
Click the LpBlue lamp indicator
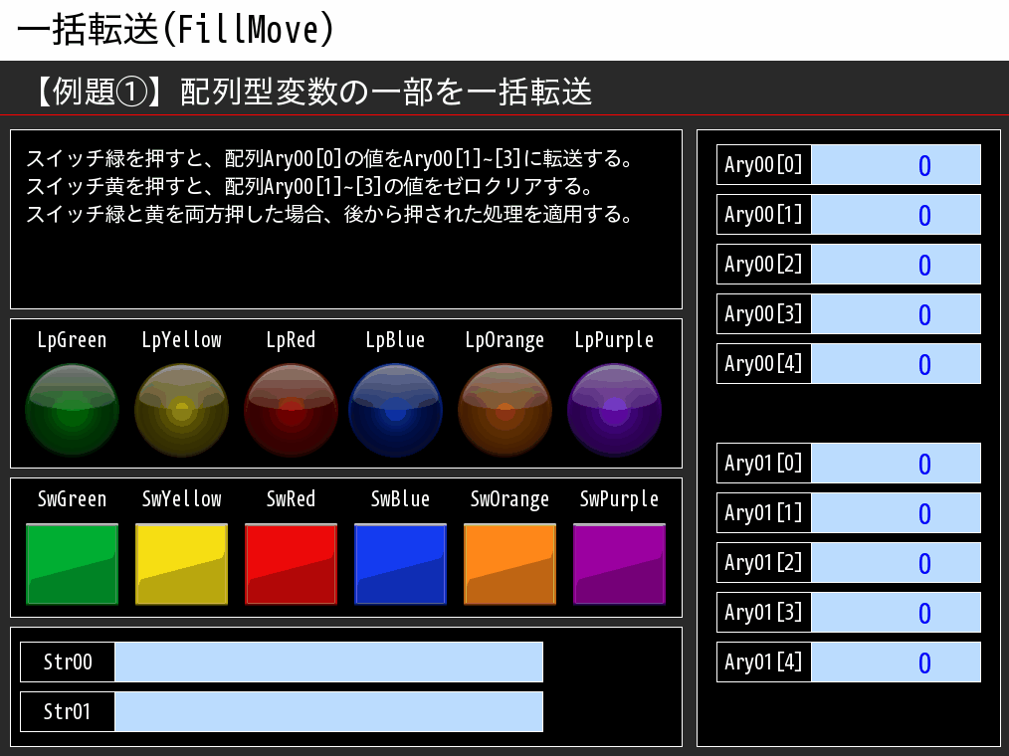click(395, 410)
